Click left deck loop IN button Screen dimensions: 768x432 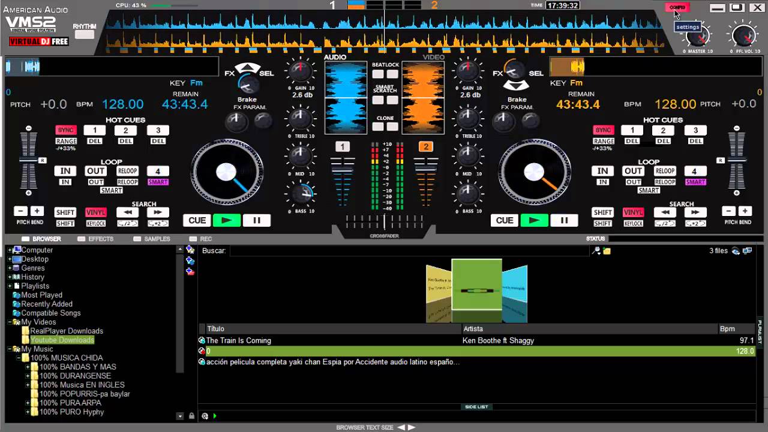pos(65,171)
